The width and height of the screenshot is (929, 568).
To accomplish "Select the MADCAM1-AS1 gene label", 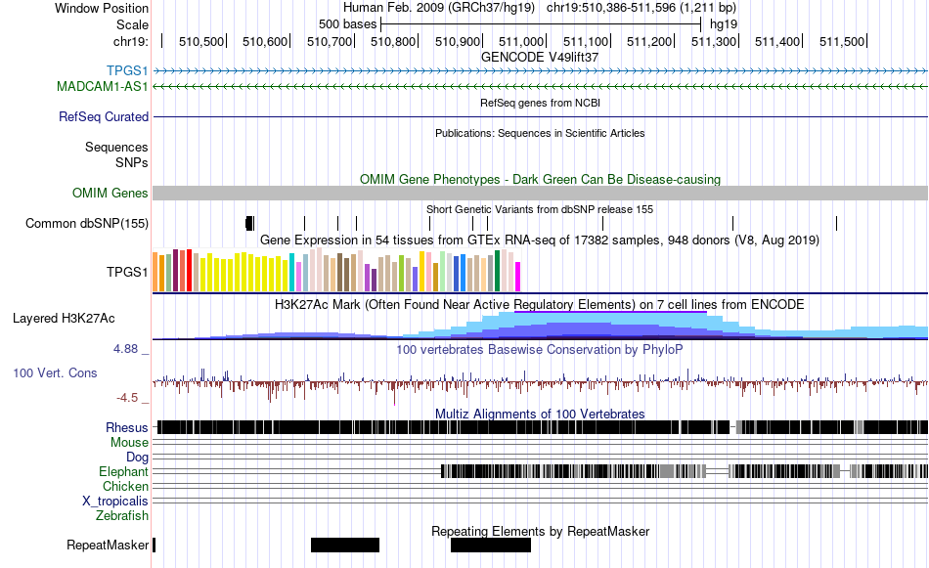I will (x=103, y=86).
